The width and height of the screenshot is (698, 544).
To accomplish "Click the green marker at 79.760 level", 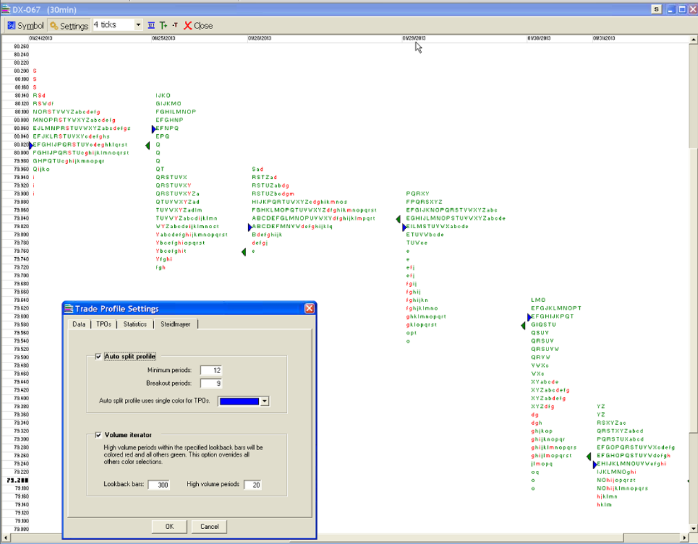I will [244, 252].
